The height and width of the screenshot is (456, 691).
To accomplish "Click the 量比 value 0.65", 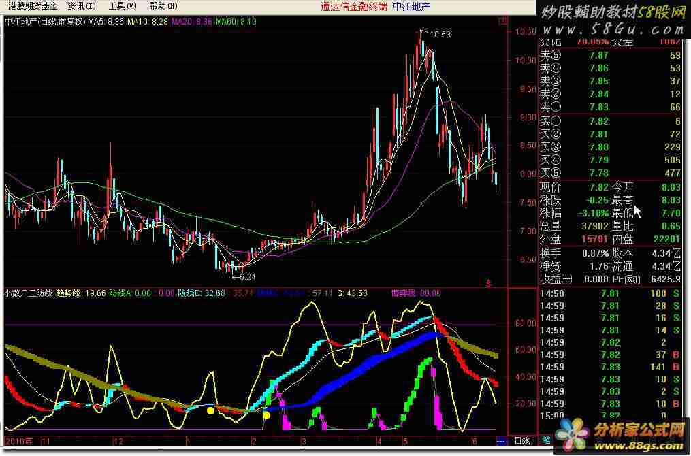I will [671, 226].
